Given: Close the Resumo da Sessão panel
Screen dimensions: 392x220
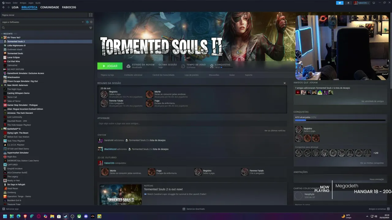Looking at the screenshot, I should coord(285,83).
